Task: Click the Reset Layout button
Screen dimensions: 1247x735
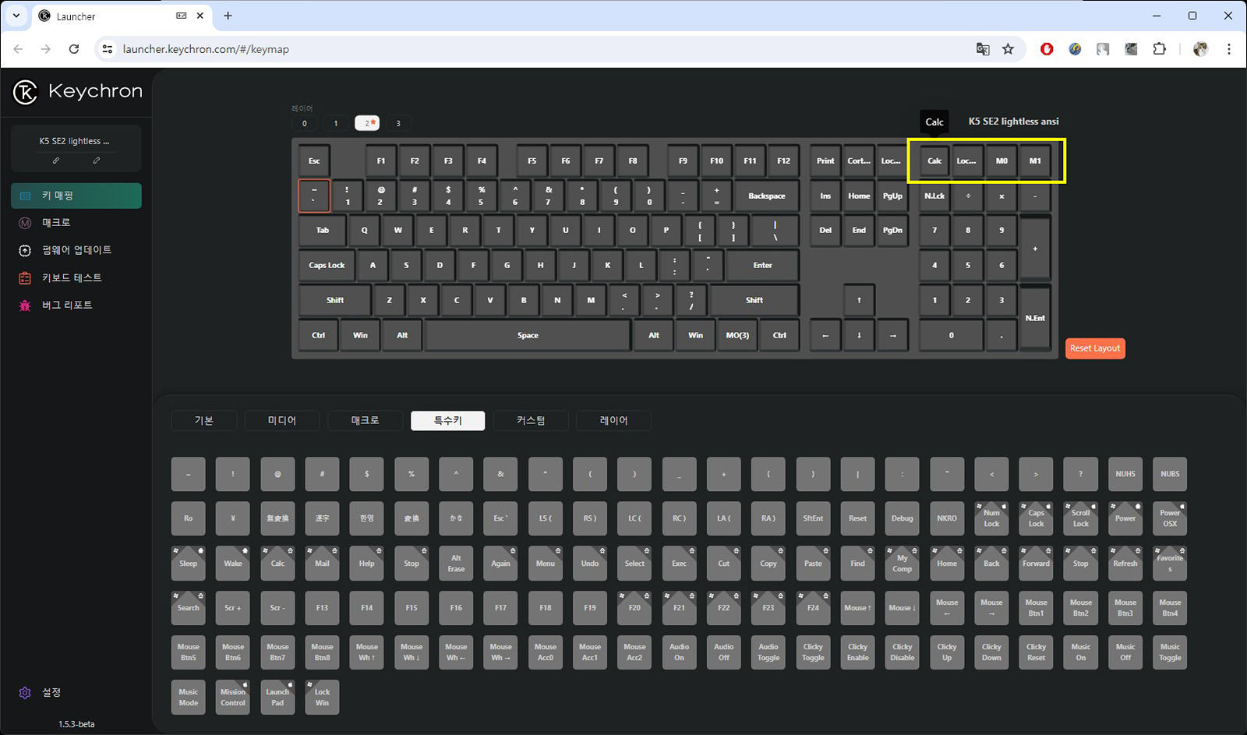Action: click(1095, 348)
